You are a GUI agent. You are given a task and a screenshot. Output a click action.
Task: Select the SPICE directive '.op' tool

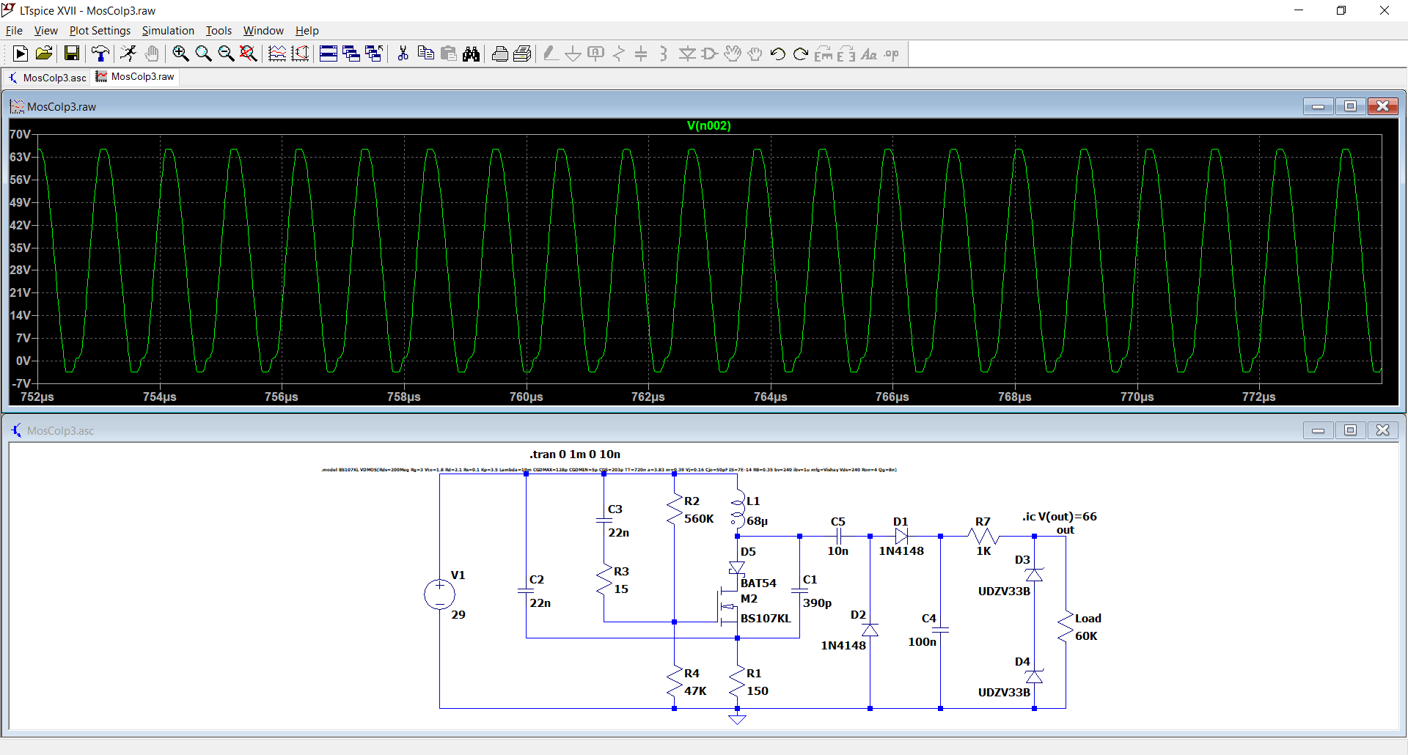[892, 54]
